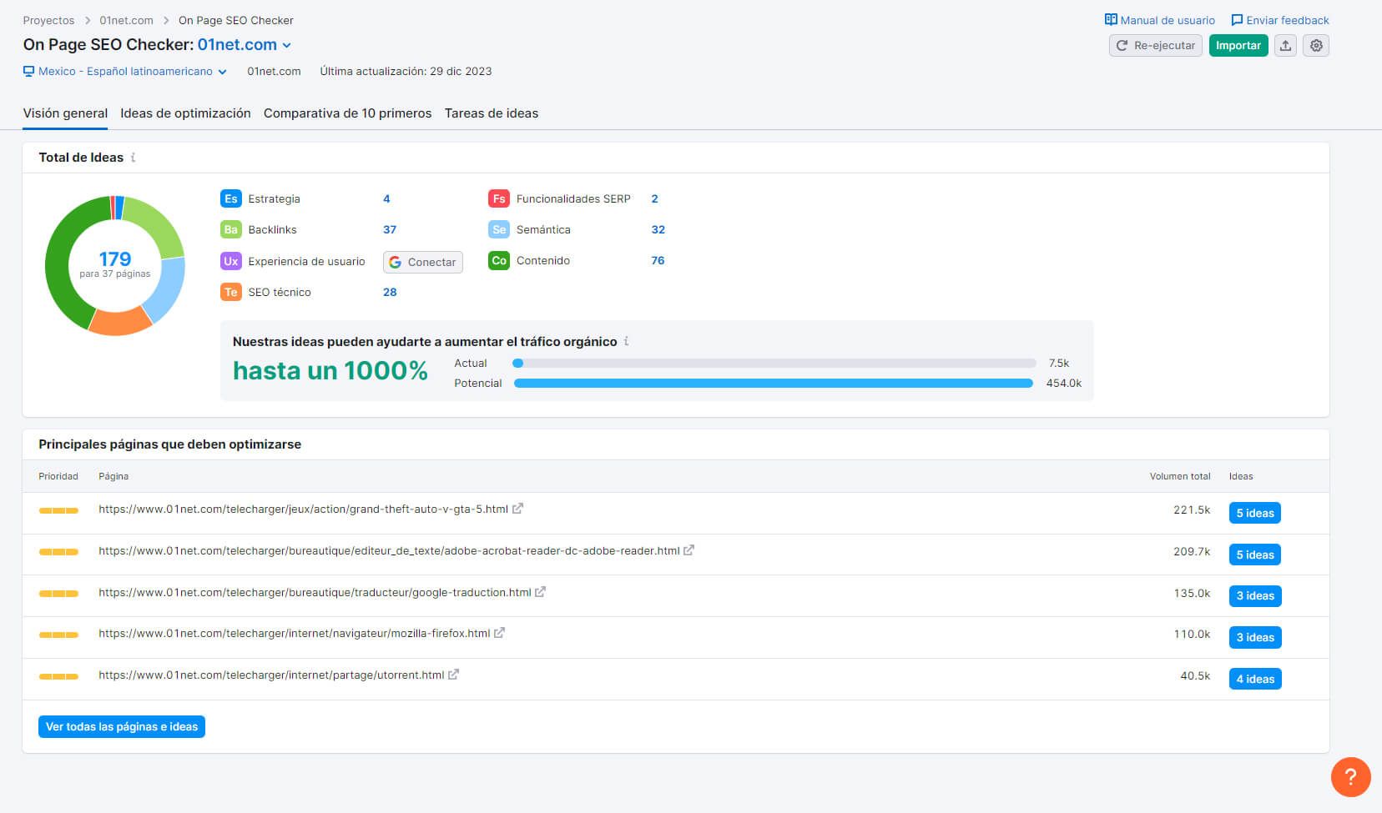Click the desktop device icon by Mexico
The height and width of the screenshot is (813, 1382).
[28, 72]
